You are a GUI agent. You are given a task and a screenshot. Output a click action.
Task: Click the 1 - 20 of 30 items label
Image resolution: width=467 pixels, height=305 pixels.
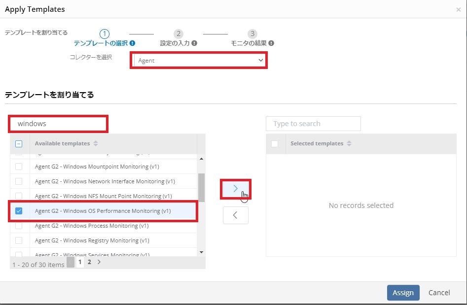(x=38, y=265)
